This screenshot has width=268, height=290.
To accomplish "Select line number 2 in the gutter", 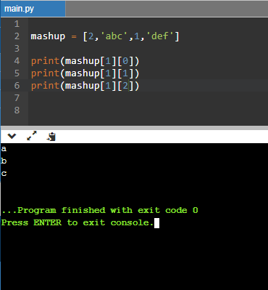I will coord(17,36).
